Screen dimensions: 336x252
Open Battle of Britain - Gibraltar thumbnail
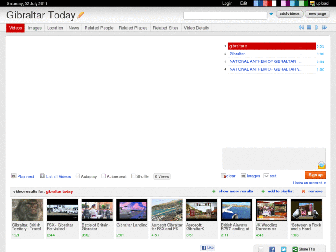click(97, 210)
